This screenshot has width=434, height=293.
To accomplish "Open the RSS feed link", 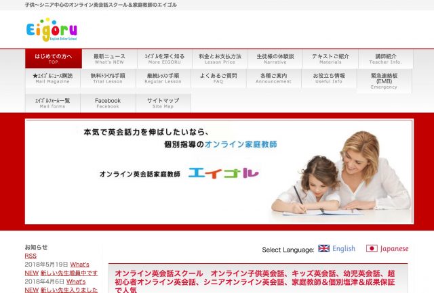I will click(31, 256).
